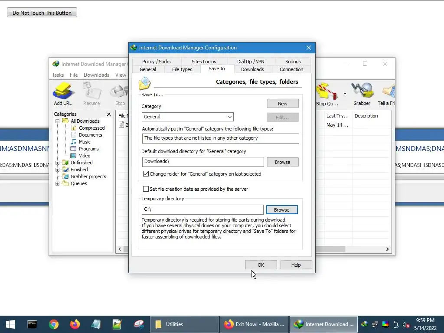Open the Windows Start menu
444x333 pixels.
point(10,324)
